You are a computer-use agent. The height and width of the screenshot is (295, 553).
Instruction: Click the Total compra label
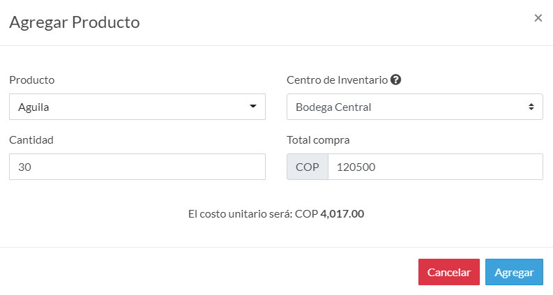318,140
